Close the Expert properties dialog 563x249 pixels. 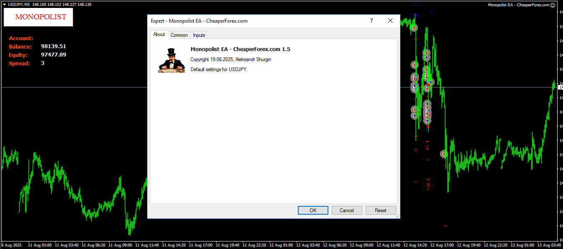click(x=390, y=21)
